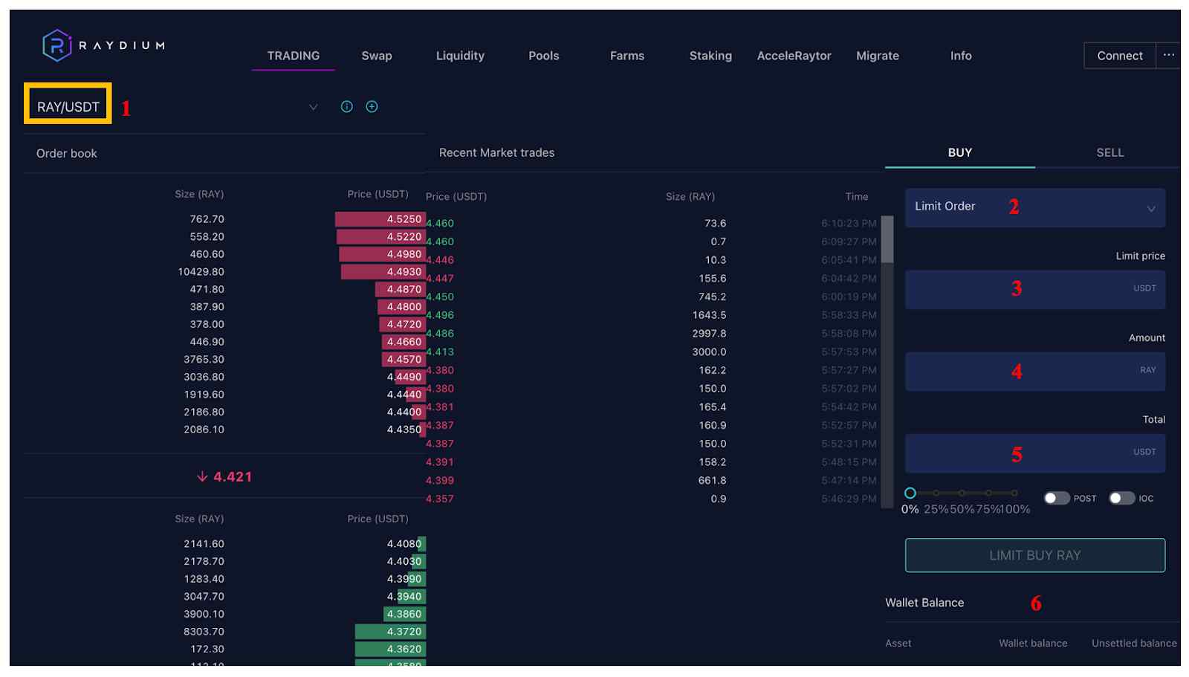1189x677 pixels.
Task: Enable the IOC order switch
Action: pyautogui.click(x=1121, y=498)
